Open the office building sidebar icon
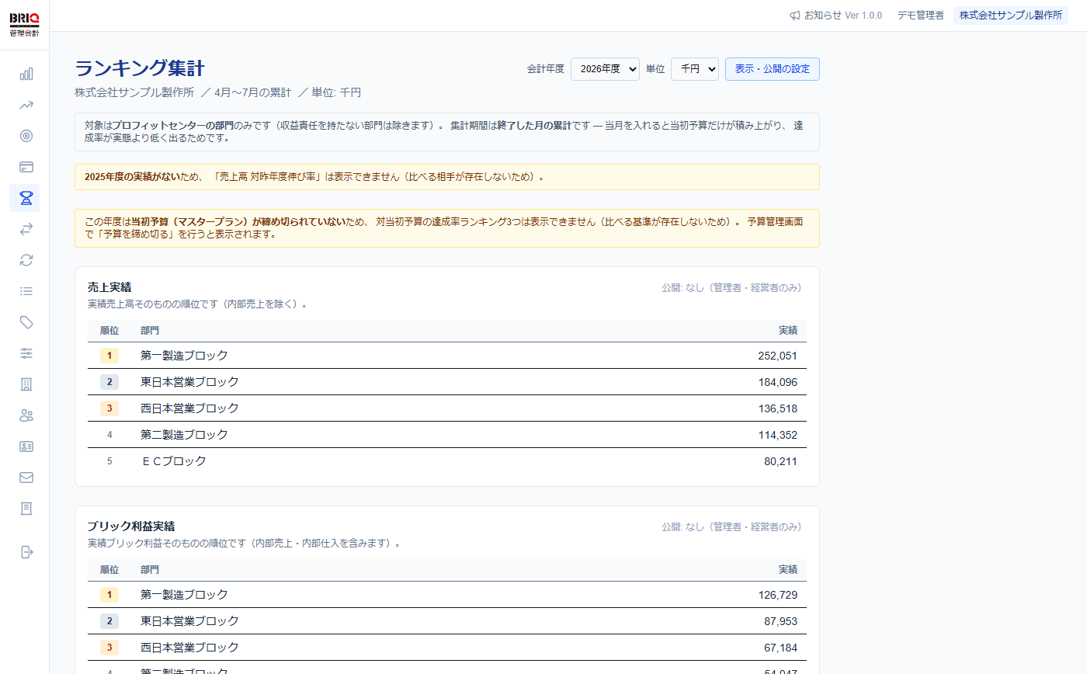Screen dimensions: 1087x674 click(x=26, y=384)
